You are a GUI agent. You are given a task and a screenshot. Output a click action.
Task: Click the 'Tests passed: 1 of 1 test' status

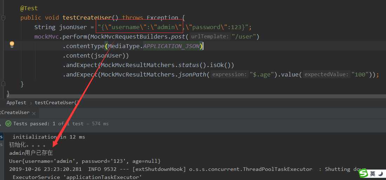tap(48, 124)
